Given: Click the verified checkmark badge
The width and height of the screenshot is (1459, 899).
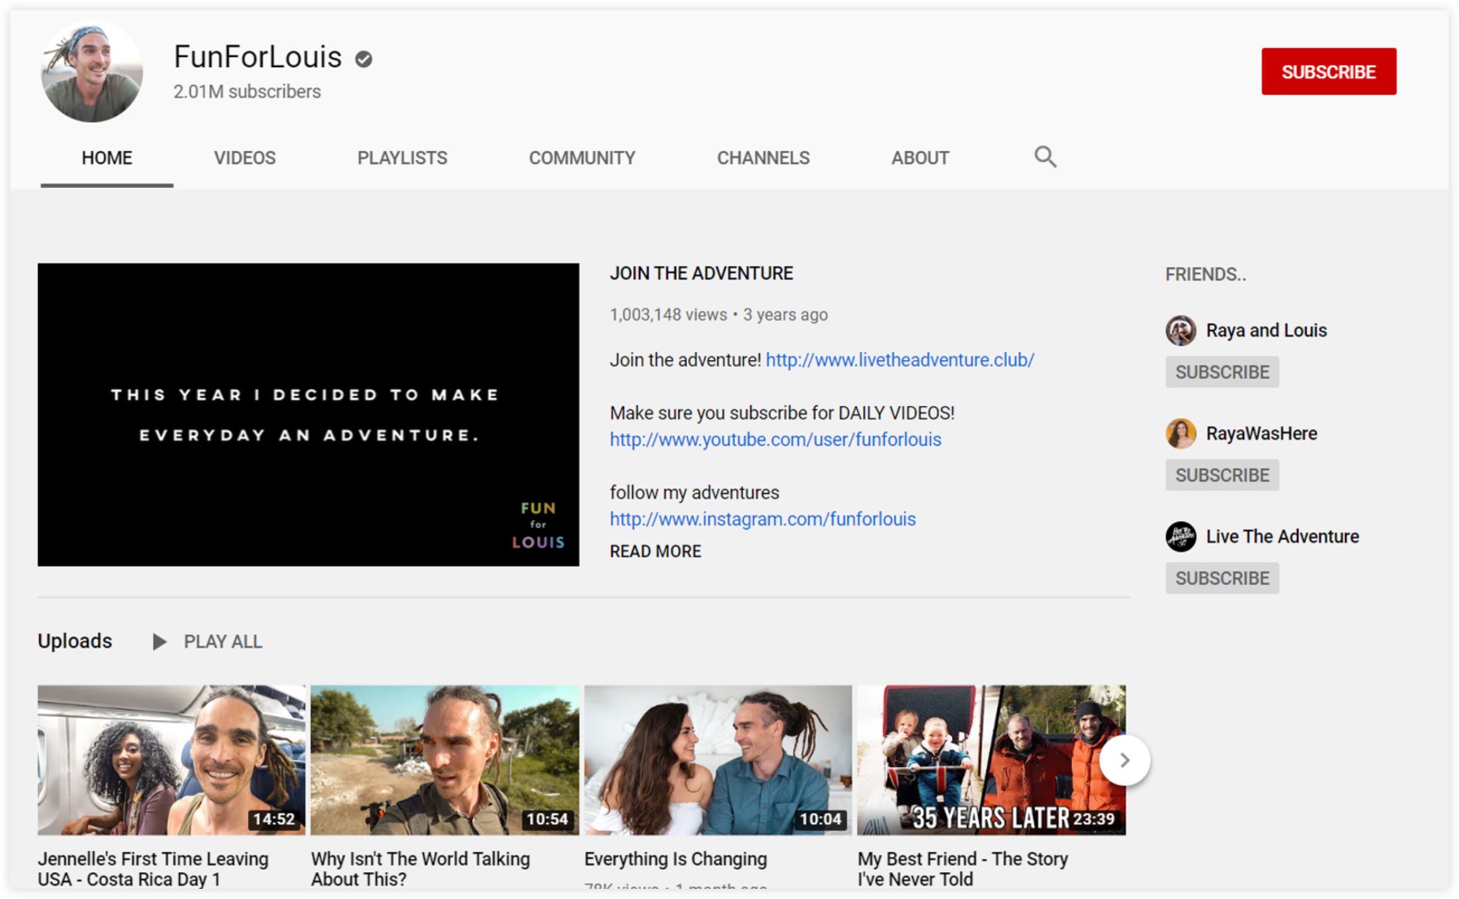Looking at the screenshot, I should pos(363,59).
